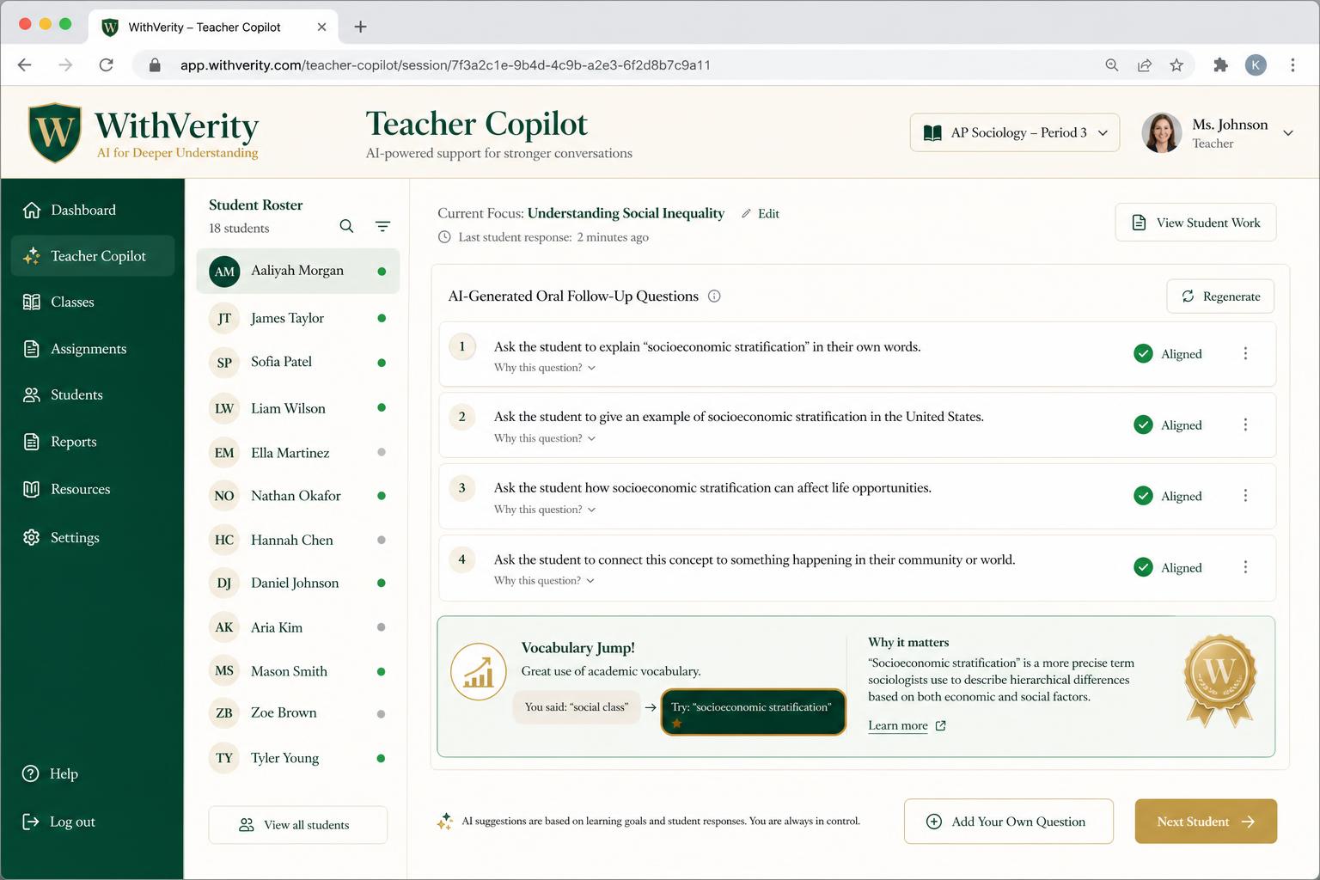
Task: Click the browser reload icon
Action: pos(106,64)
